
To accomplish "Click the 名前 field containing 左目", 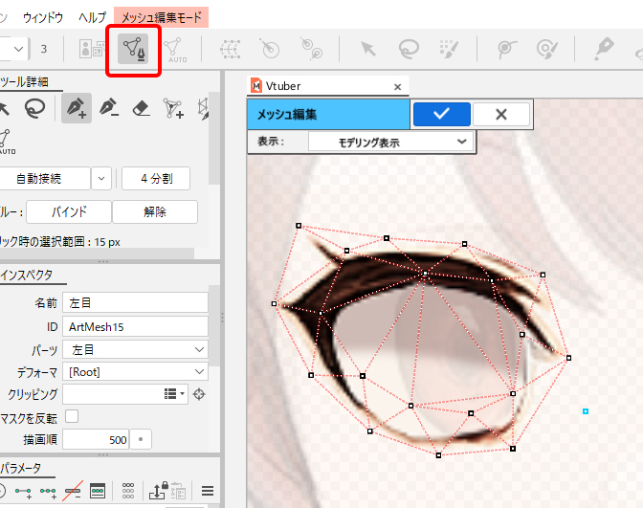I will click(136, 303).
